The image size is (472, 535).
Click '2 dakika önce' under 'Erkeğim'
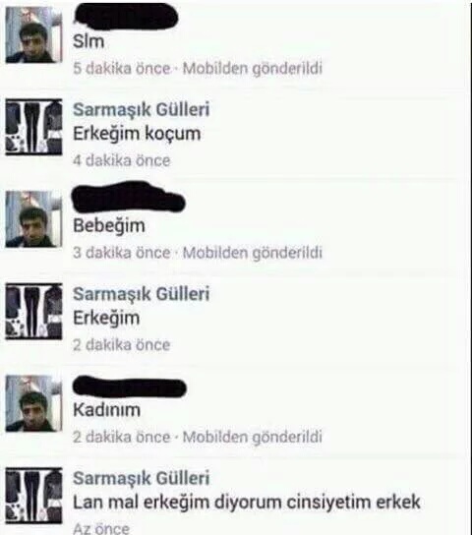click(x=122, y=344)
